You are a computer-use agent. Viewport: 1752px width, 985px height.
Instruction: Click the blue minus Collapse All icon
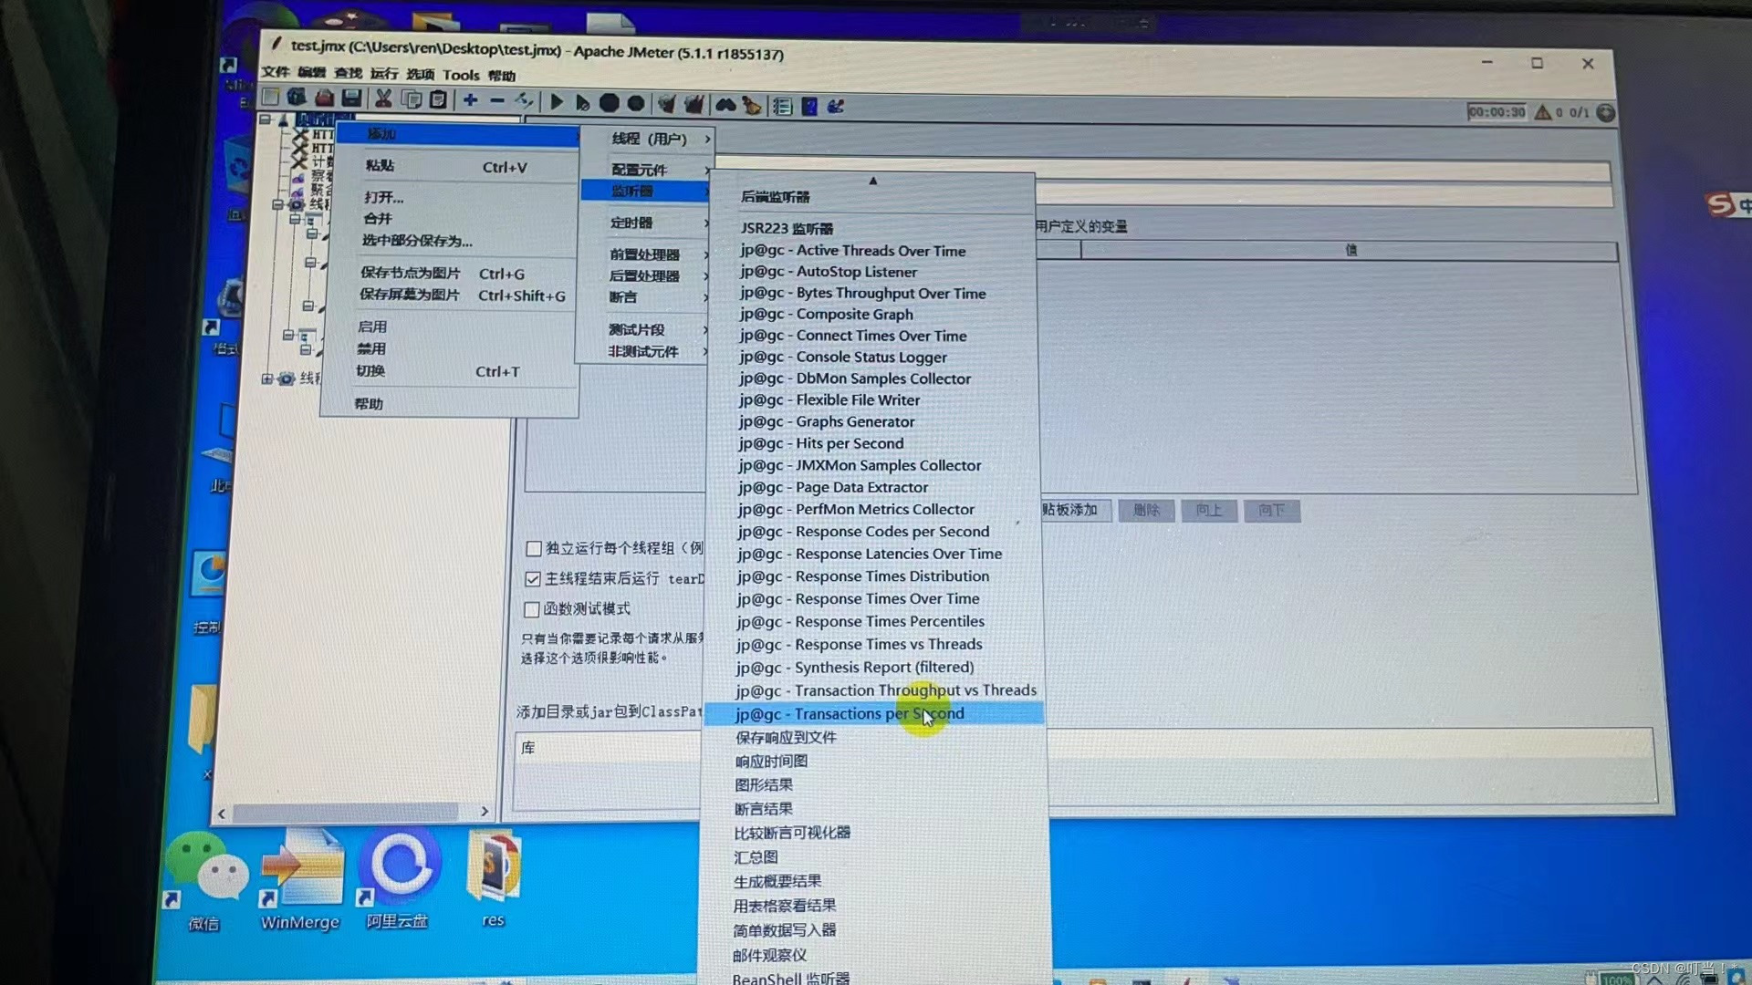pyautogui.click(x=497, y=100)
